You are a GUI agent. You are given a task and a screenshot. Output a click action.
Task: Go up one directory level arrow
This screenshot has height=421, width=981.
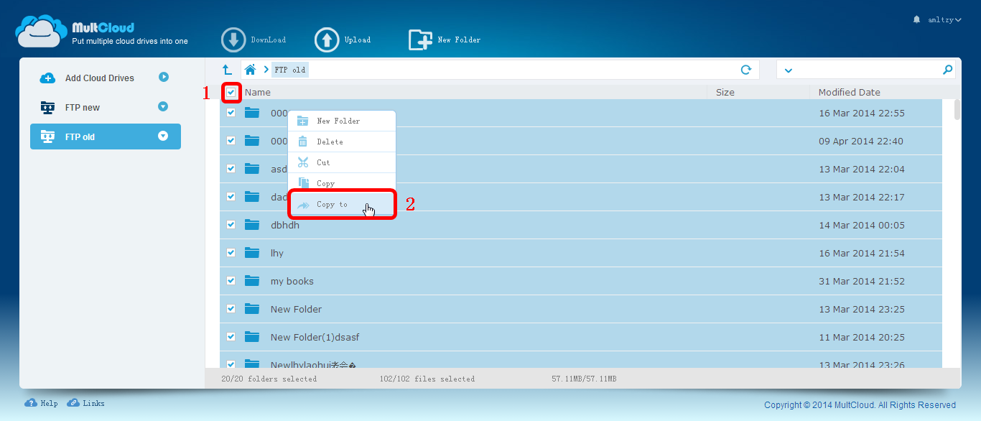227,70
